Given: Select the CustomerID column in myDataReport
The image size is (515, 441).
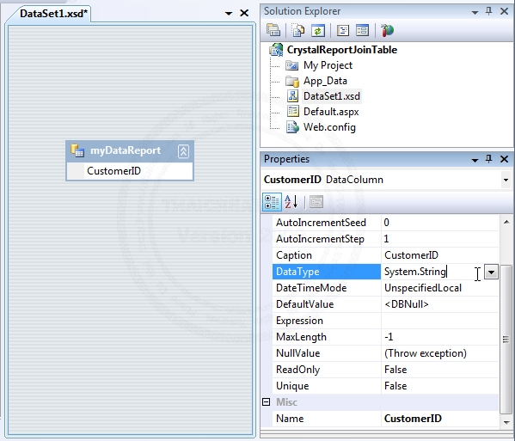Looking at the screenshot, I should pyautogui.click(x=130, y=171).
